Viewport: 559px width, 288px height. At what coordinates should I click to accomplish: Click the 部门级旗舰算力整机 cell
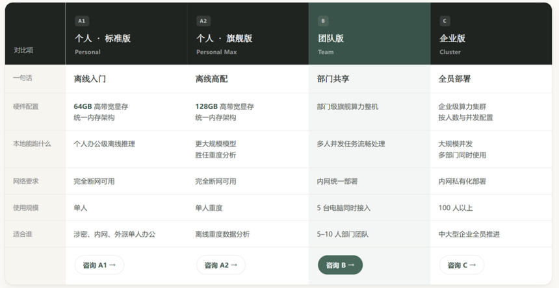pyautogui.click(x=348, y=106)
